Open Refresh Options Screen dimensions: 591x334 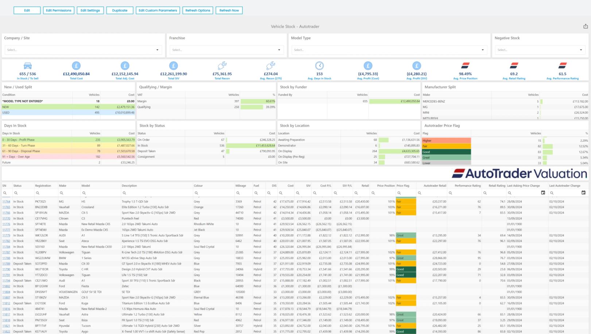point(198,10)
